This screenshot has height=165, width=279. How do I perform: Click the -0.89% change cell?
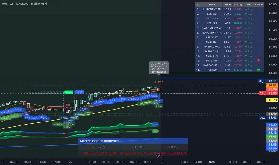(x=238, y=61)
